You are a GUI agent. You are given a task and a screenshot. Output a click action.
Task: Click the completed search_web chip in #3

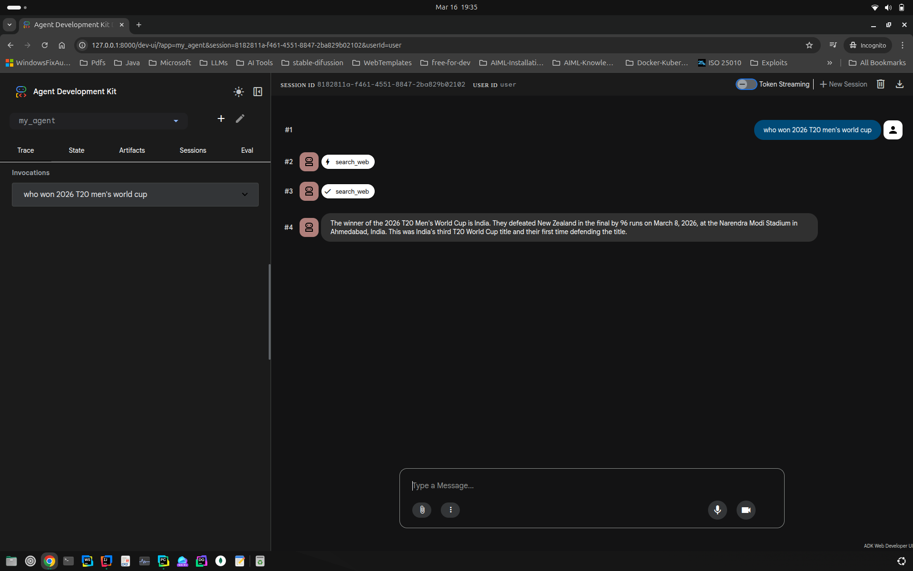point(348,191)
